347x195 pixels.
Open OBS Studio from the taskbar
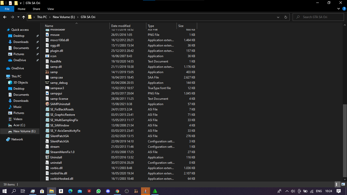[x=127, y=191]
